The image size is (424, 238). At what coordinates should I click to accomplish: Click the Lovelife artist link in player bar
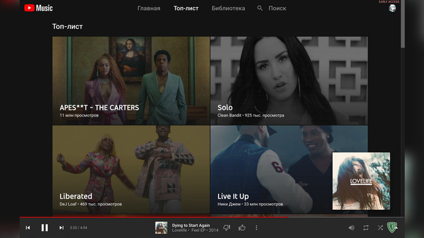(x=180, y=230)
